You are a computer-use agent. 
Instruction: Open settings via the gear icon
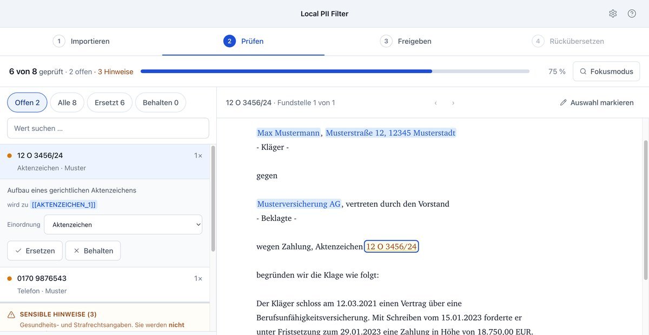tap(613, 14)
